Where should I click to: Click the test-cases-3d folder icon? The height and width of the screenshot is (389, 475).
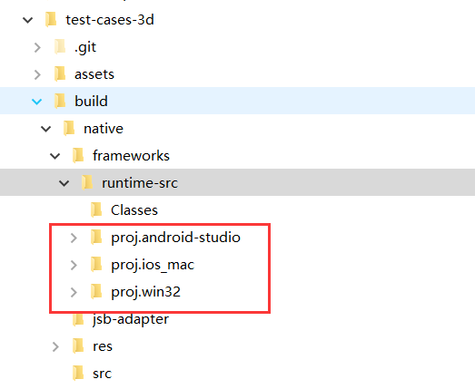tap(51, 19)
